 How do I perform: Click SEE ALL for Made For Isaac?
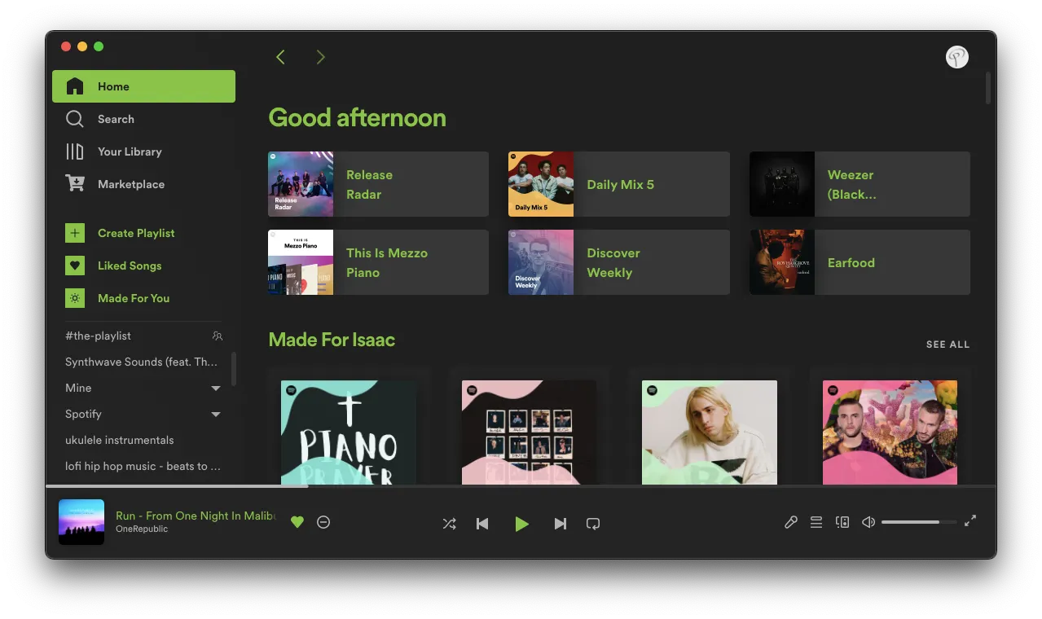[x=947, y=344]
